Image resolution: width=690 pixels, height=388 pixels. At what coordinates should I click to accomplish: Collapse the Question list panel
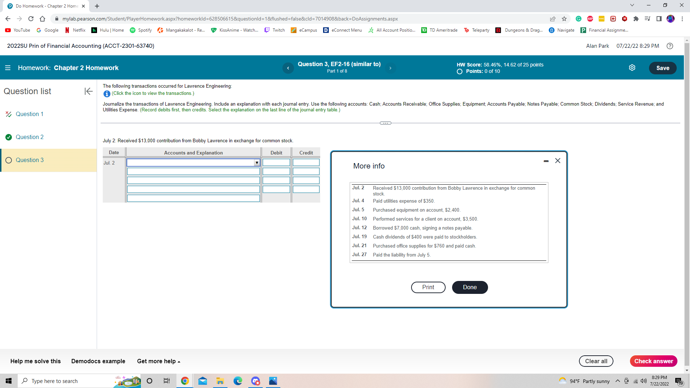coord(88,91)
